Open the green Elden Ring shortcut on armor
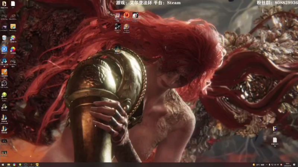The image size is (298, 167). (x=118, y=50)
